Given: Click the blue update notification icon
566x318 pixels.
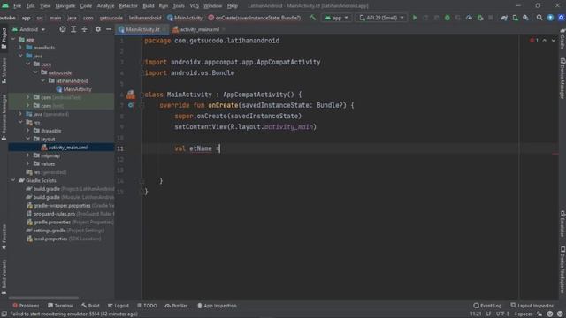Looking at the screenshot, I should pos(550,18).
